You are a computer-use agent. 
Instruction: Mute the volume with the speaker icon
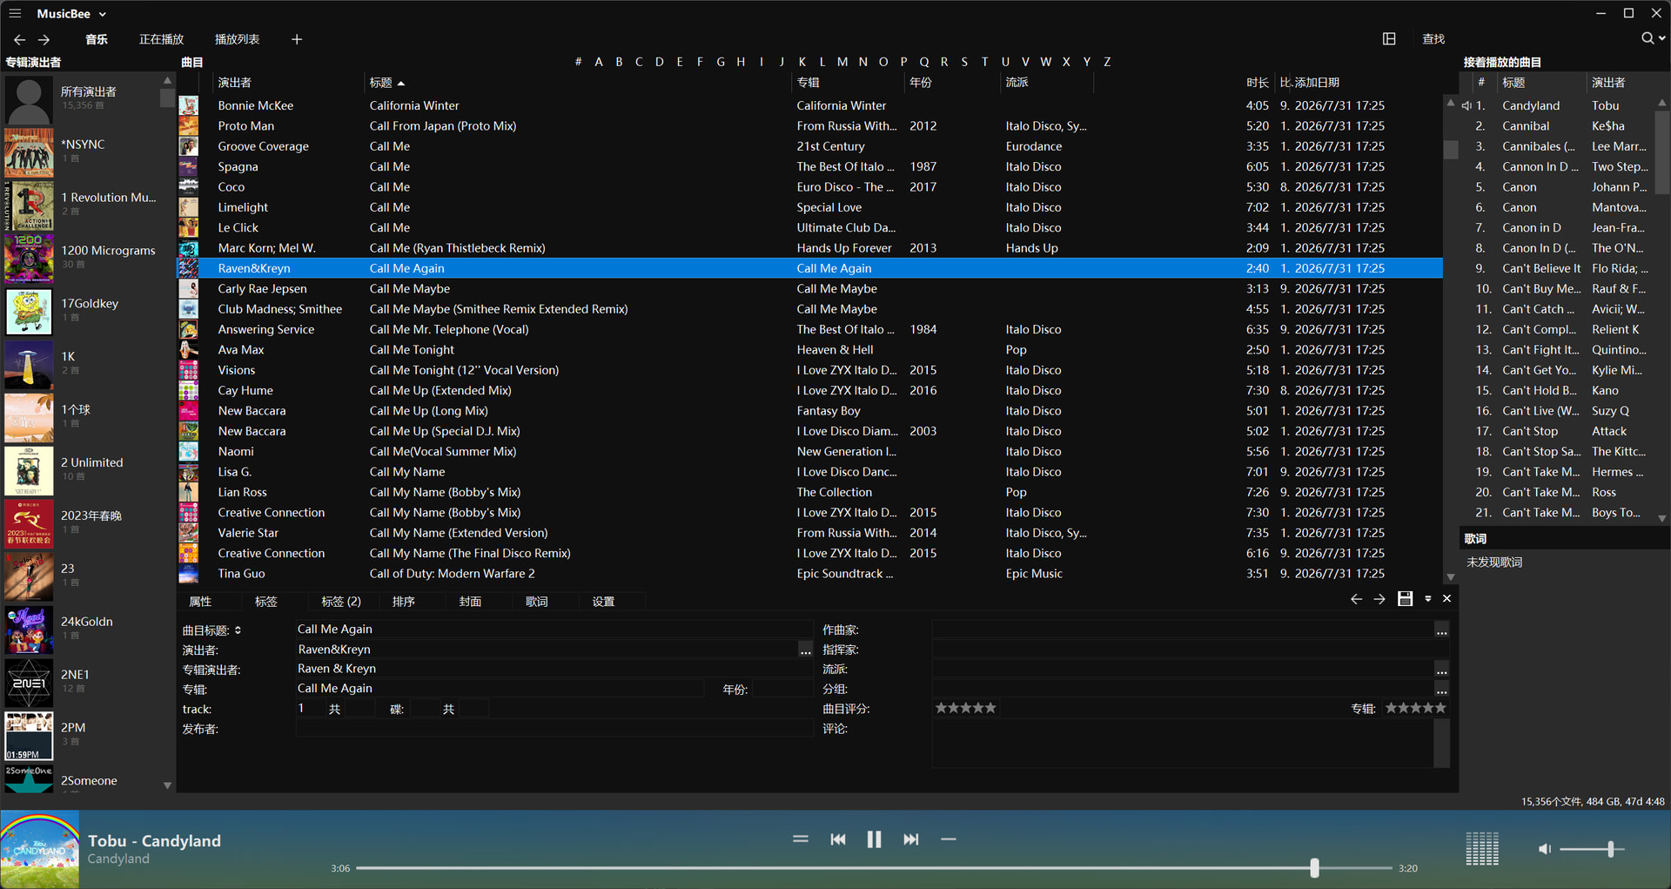pos(1545,849)
